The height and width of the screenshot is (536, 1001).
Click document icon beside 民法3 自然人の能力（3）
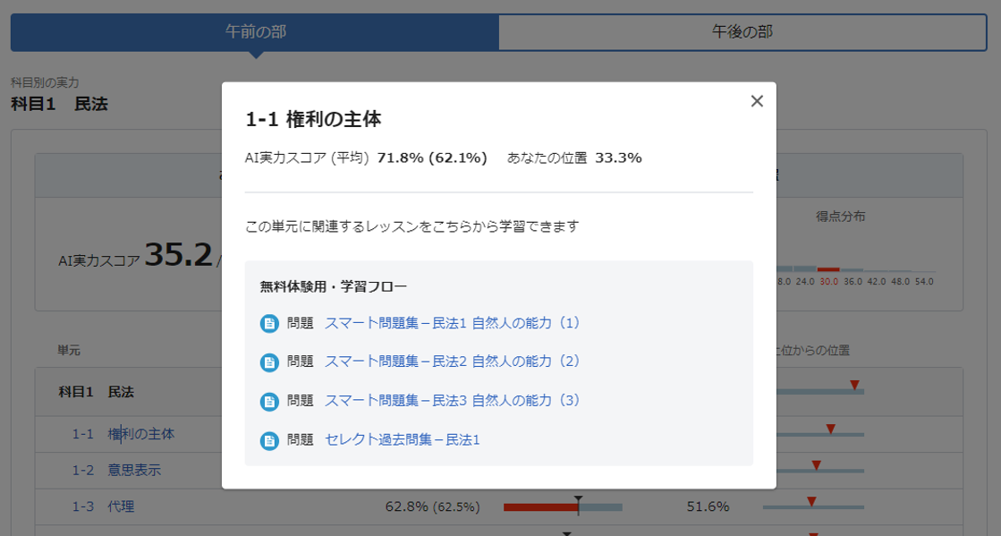[269, 402]
